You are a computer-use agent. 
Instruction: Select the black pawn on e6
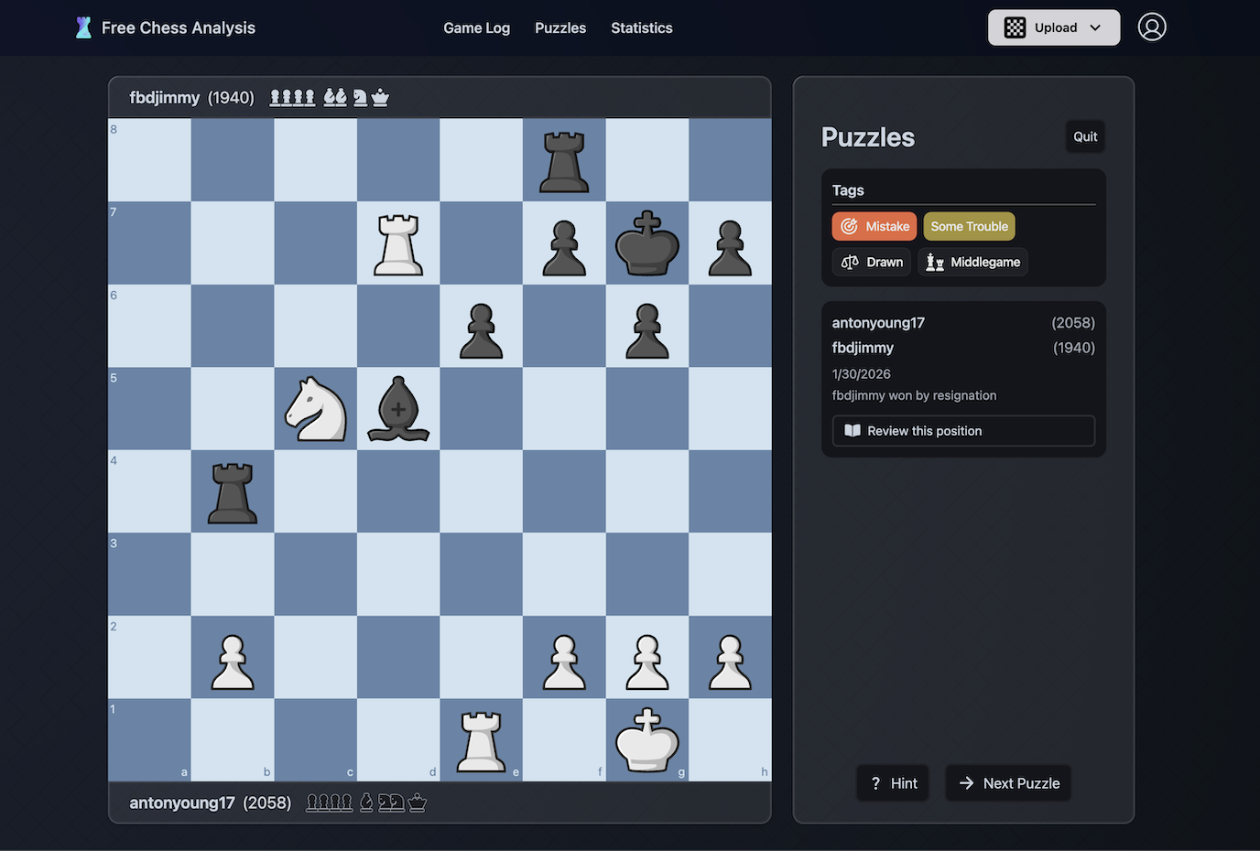482,329
